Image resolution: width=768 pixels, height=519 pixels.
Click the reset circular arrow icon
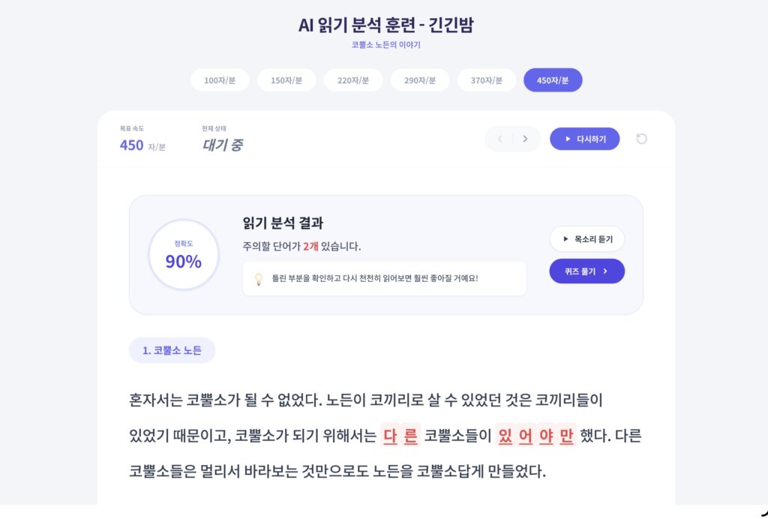point(641,139)
